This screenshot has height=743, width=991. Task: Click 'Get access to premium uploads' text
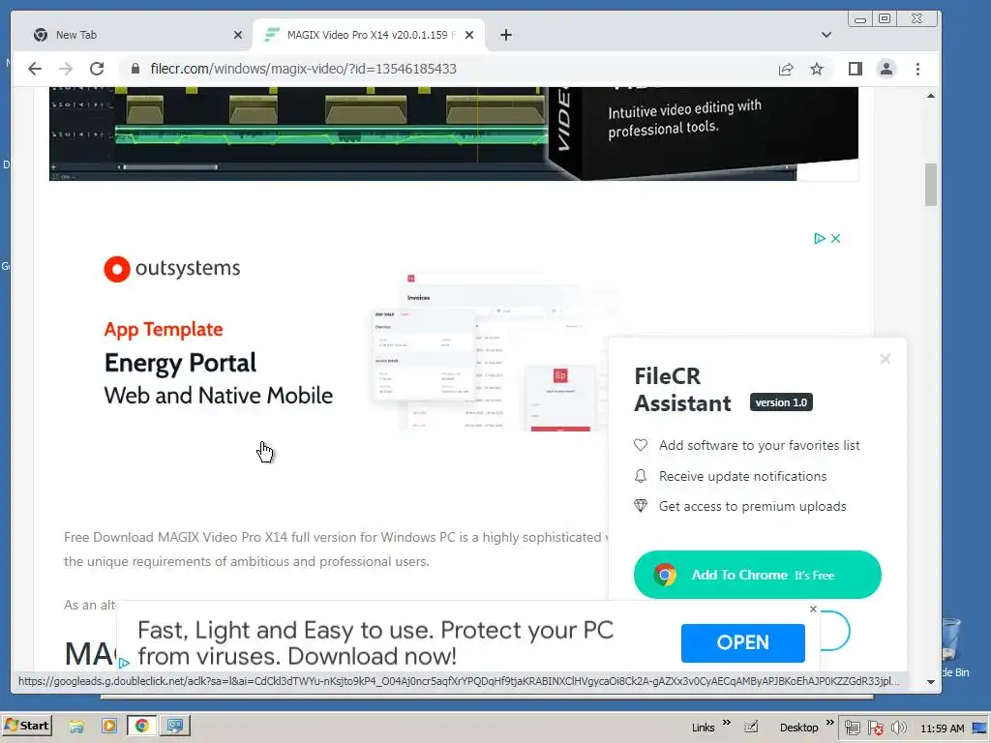[752, 507]
